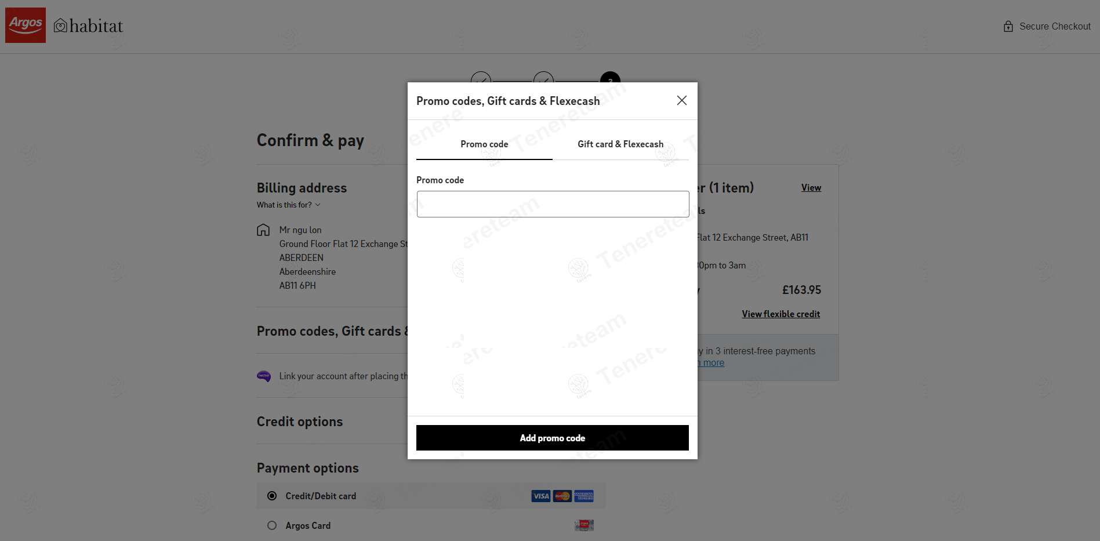This screenshot has width=1100, height=541.
Task: Click the Habitat logo
Action: tap(89, 26)
